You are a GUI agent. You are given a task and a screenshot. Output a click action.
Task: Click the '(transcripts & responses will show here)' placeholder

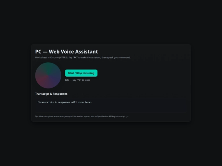click(65, 102)
